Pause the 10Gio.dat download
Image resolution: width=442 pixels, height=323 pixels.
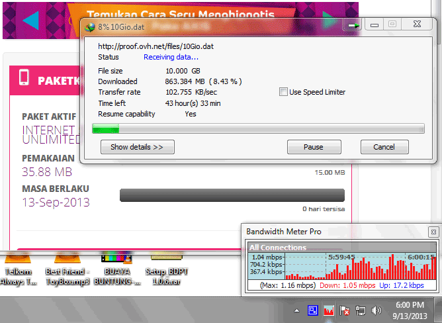(314, 147)
